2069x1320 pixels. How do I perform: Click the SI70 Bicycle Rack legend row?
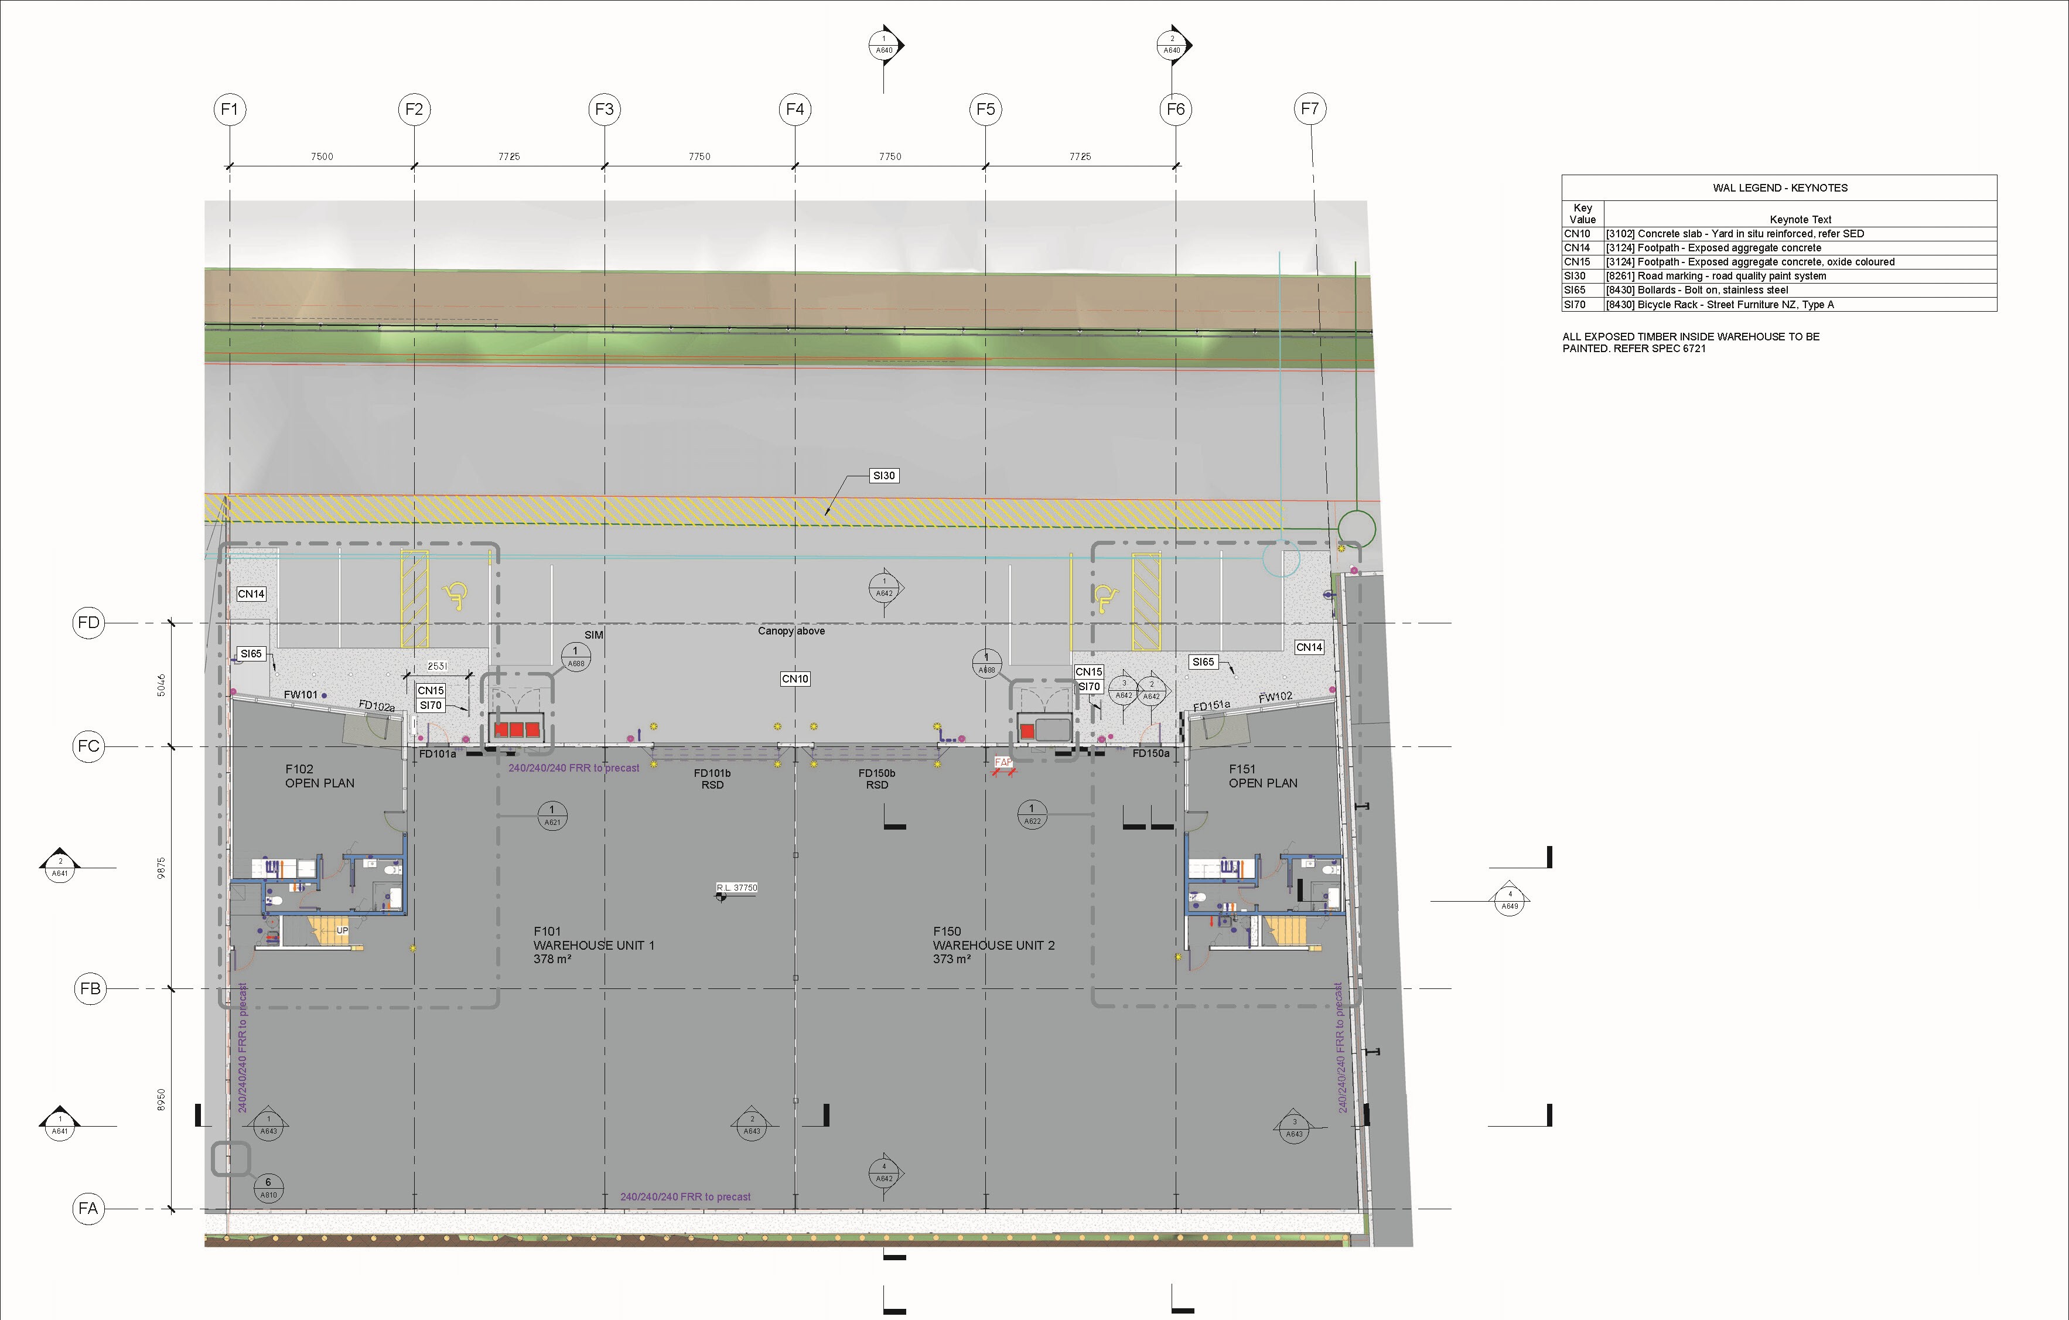coord(1780,304)
